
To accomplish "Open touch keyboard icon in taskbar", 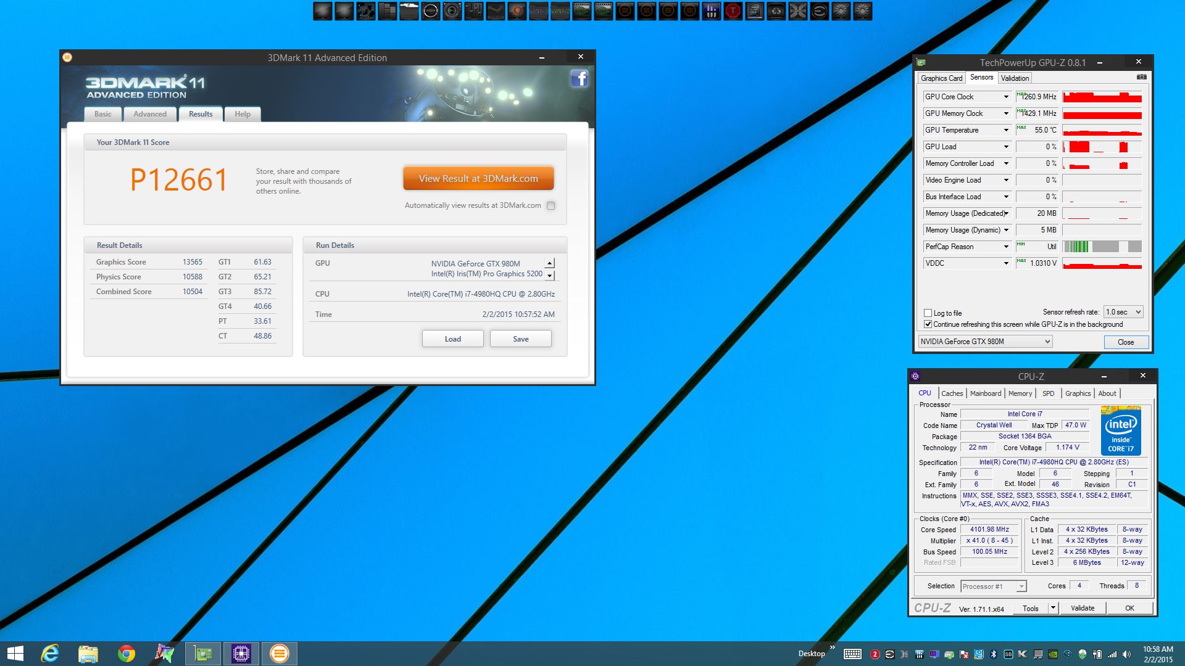I will tap(853, 654).
